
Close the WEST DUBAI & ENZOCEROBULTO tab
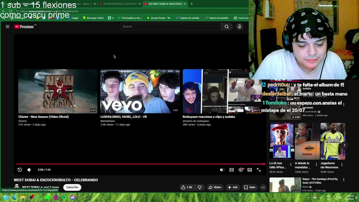pyautogui.click(x=185, y=4)
